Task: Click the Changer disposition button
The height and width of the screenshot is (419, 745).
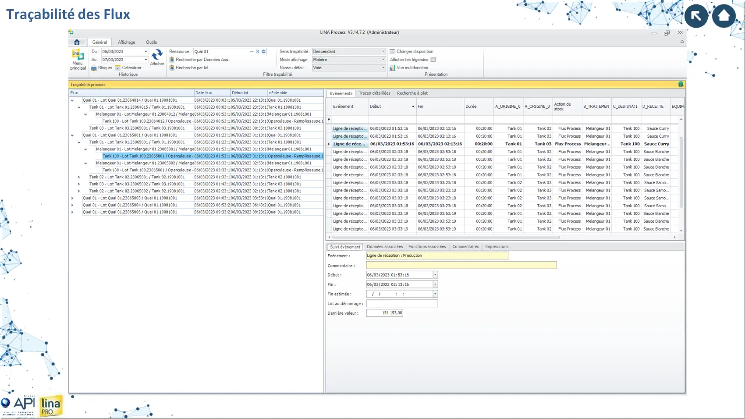Action: 414,52
